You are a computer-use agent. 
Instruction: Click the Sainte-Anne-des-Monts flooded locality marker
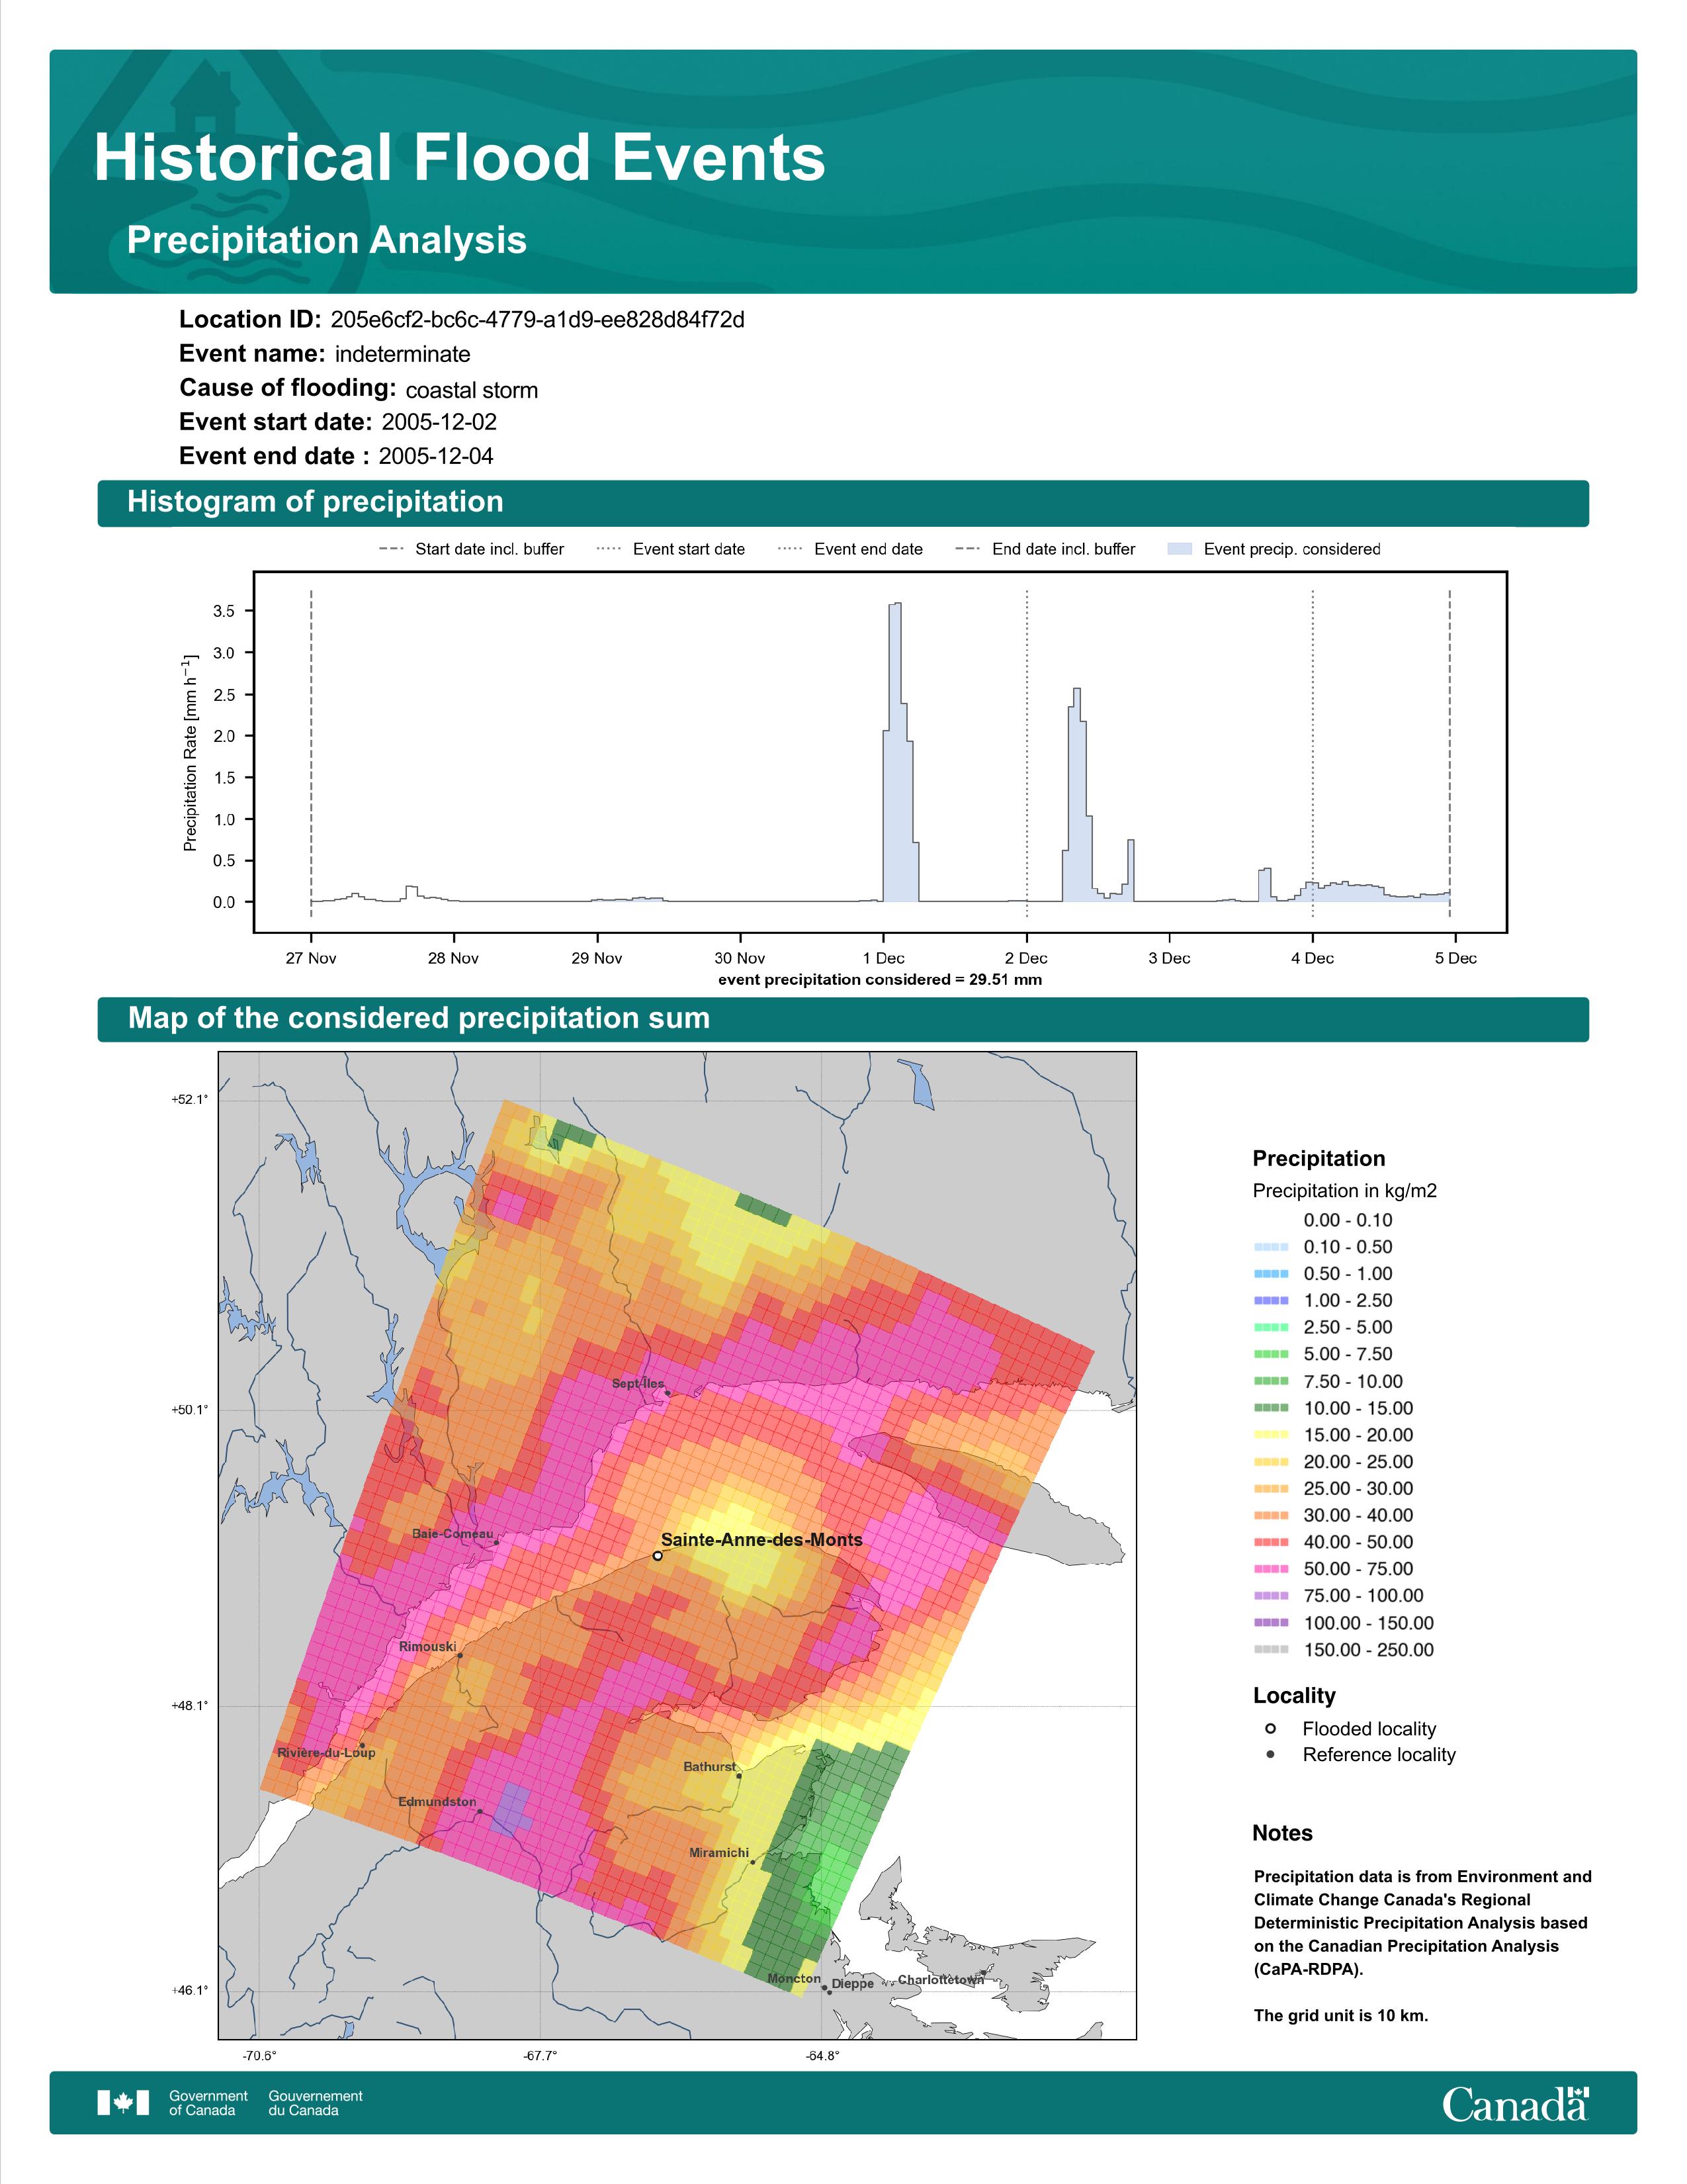[x=658, y=1556]
